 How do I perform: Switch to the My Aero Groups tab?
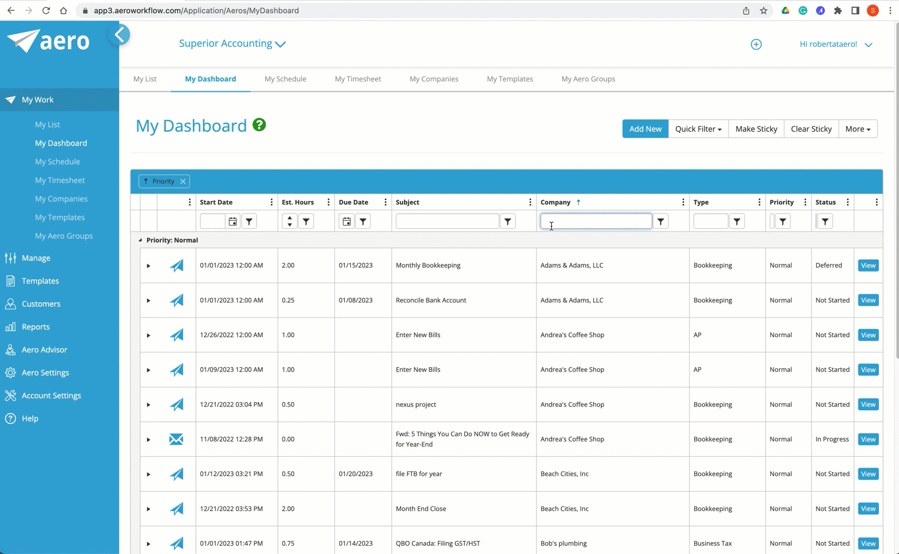pyautogui.click(x=588, y=79)
